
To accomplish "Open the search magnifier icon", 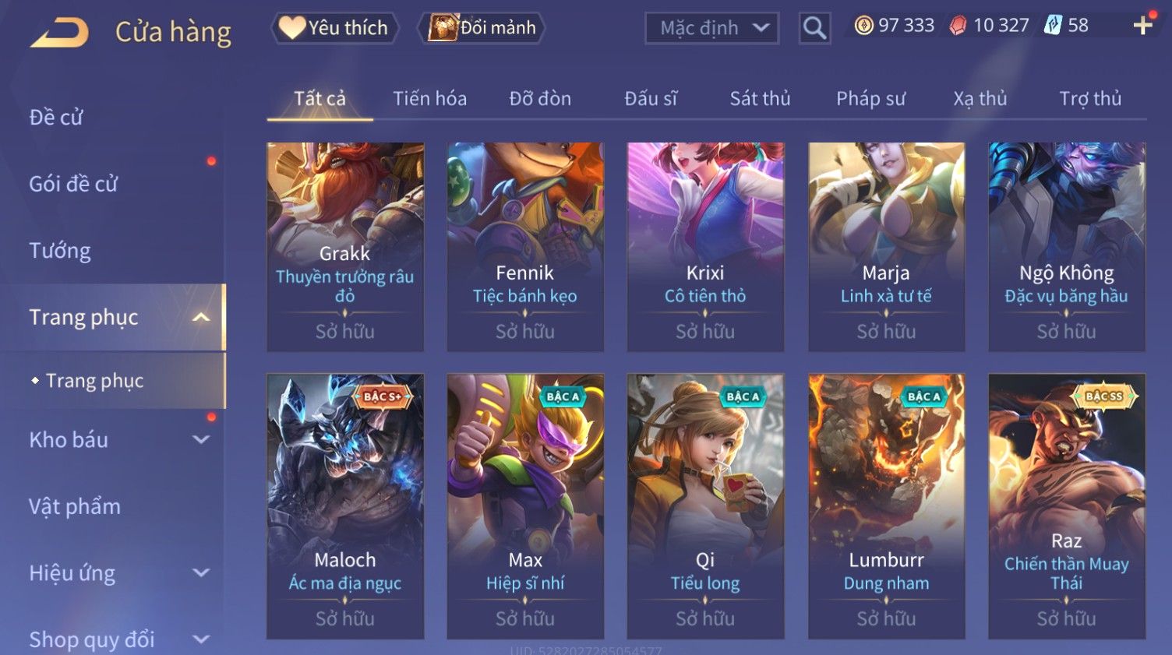I will [814, 28].
